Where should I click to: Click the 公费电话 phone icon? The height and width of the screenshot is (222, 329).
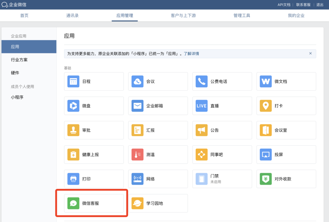tap(201, 81)
